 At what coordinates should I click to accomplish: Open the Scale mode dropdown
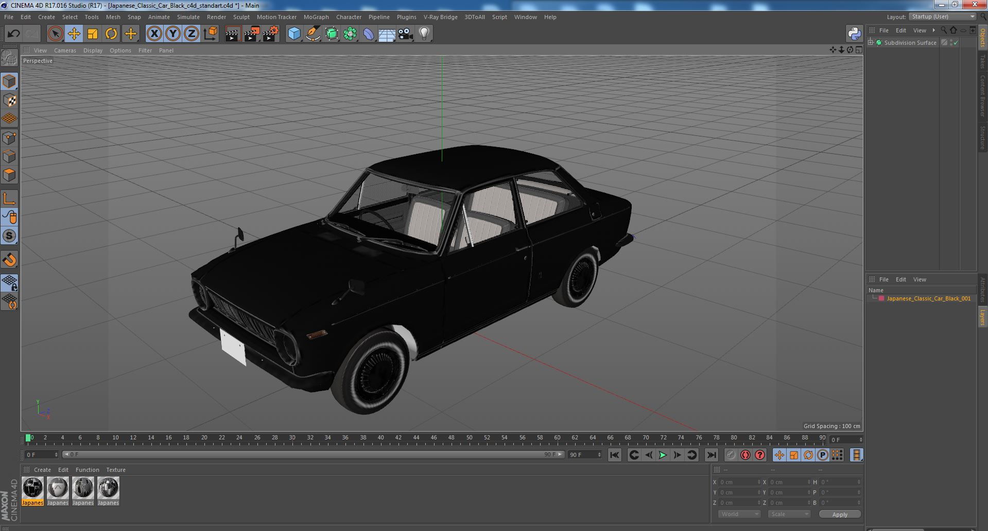pyautogui.click(x=789, y=514)
